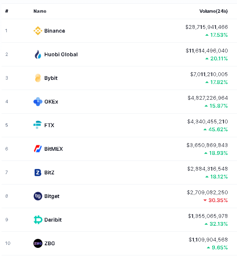Open the Binance exchange name link
237x258 pixels.
point(54,31)
